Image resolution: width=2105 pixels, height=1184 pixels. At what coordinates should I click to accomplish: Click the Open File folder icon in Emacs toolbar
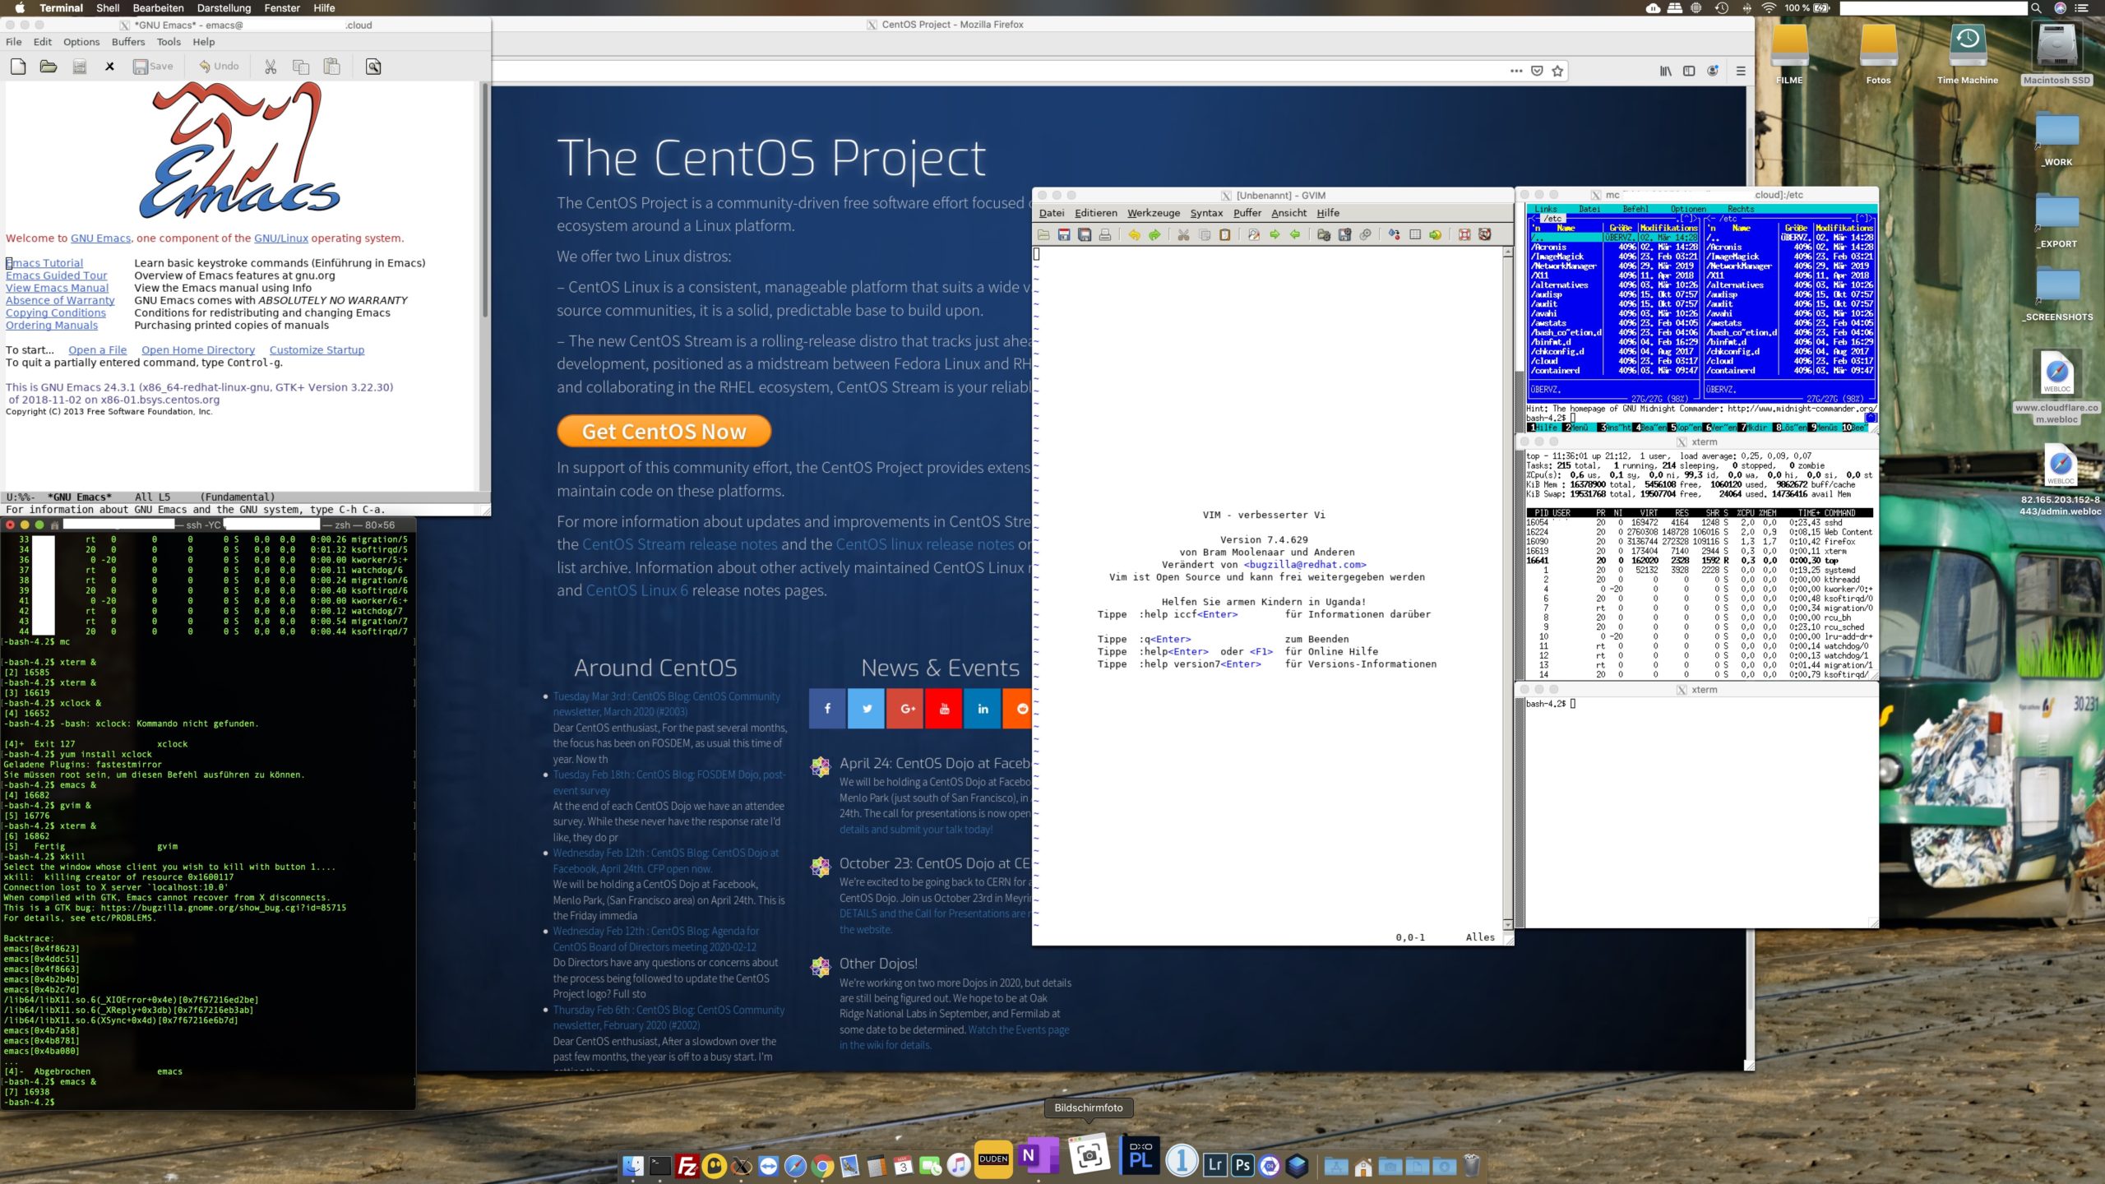click(49, 67)
